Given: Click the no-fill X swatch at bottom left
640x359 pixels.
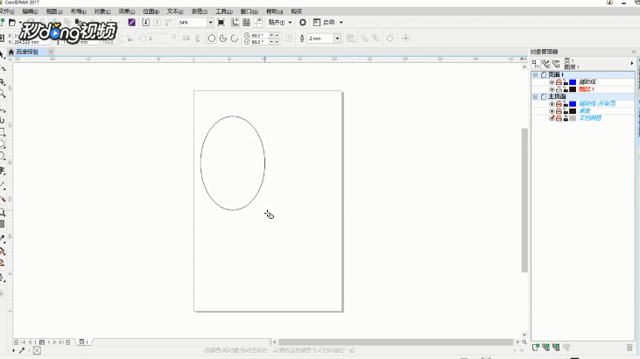Looking at the screenshot, I should tap(37, 350).
